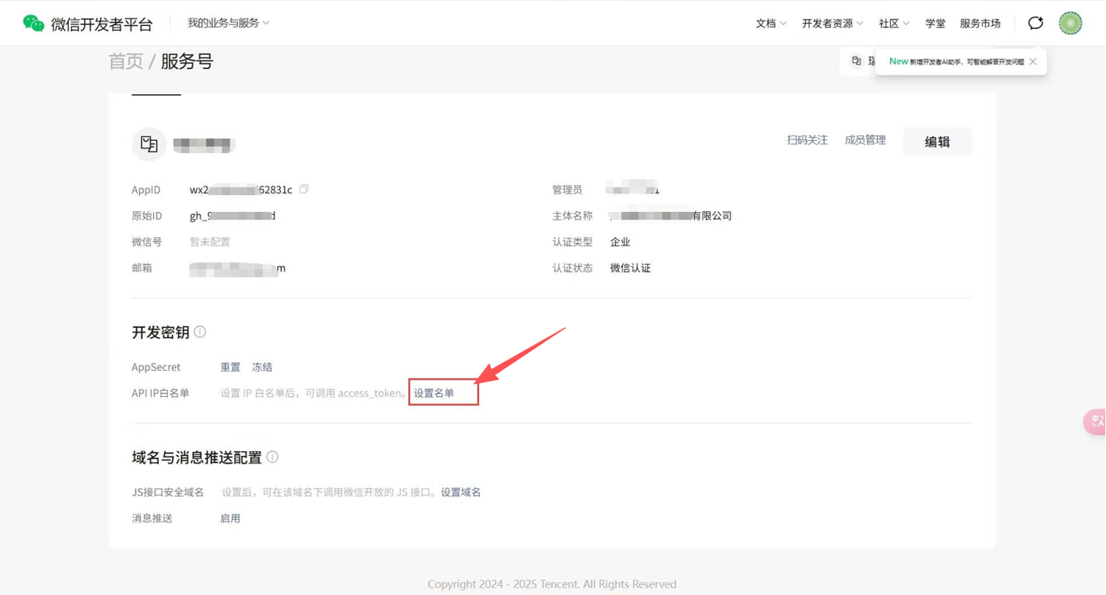Click the Copyright Tencent footer text
The height and width of the screenshot is (595, 1106).
552,584
